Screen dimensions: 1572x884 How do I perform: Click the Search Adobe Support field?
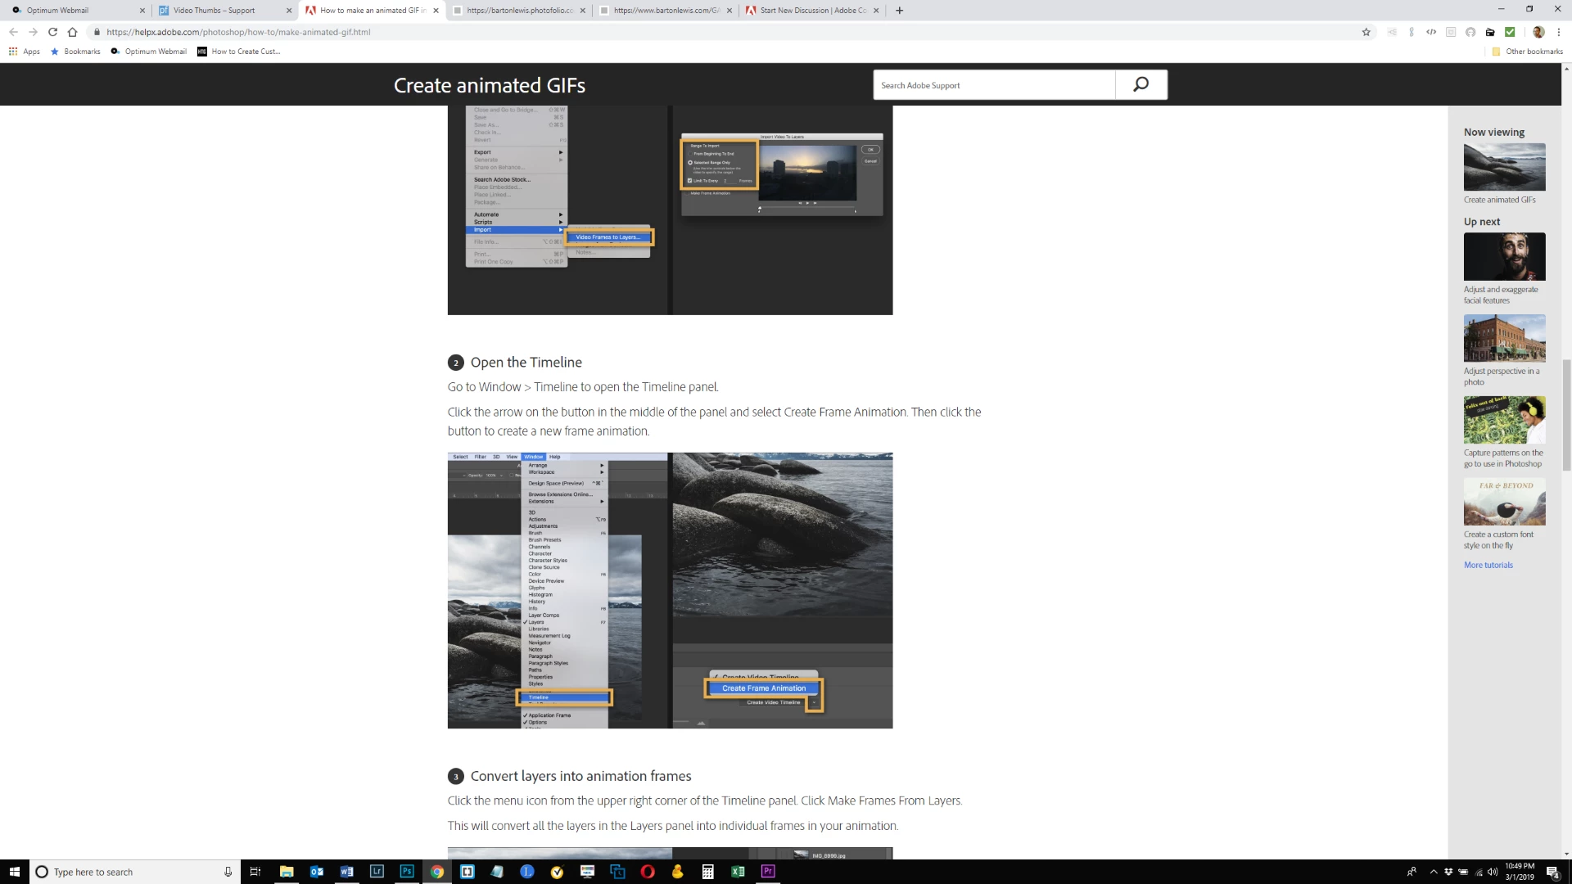coord(993,85)
